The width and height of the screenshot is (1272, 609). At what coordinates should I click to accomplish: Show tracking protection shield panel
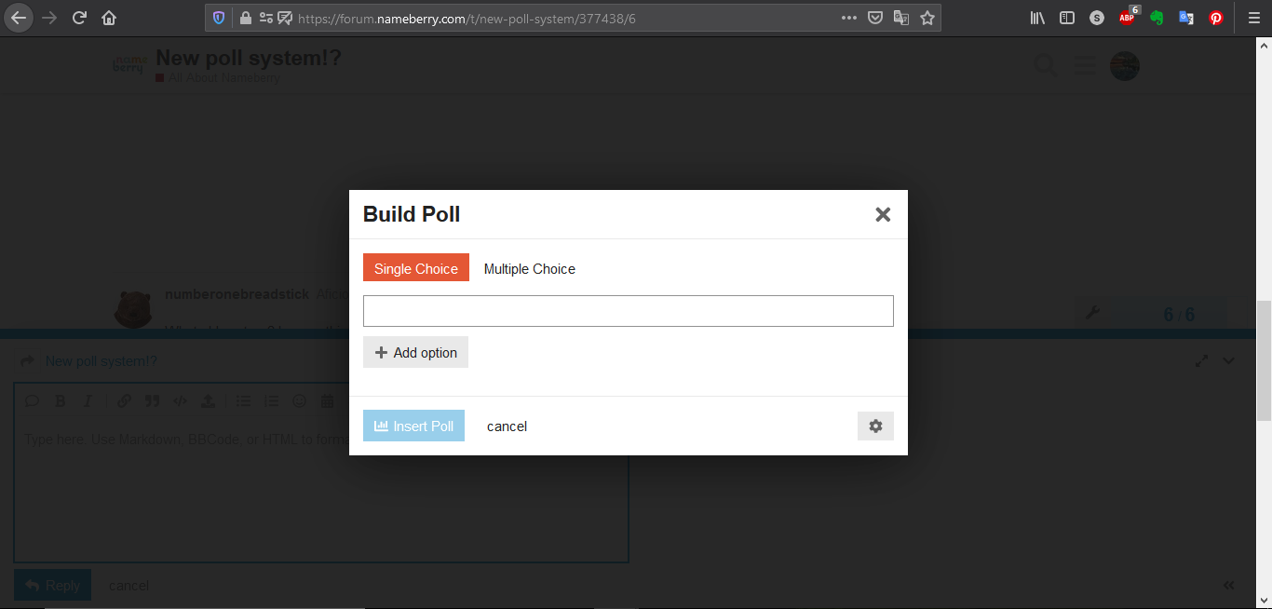pos(219,18)
